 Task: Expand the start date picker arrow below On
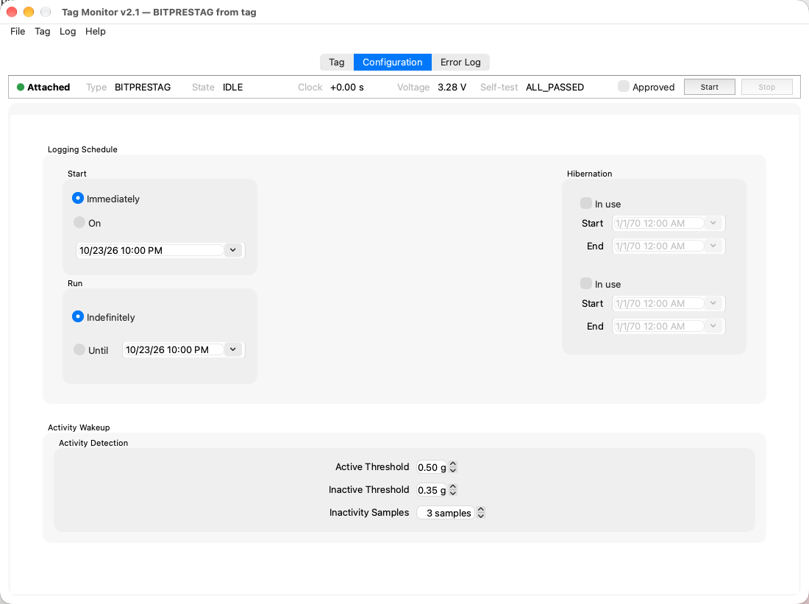(x=233, y=250)
